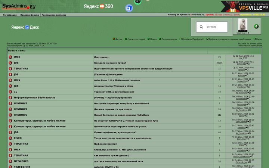Open 'Информационная Безопасность' forum link
Viewport: 269px width, 168px height.
click(x=34, y=97)
